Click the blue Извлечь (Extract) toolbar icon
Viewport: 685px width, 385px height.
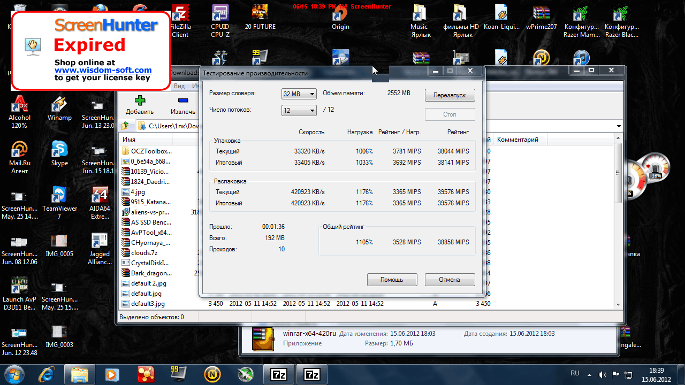click(182, 101)
